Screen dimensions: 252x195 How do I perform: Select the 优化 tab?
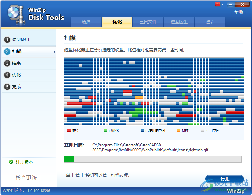pos(117,22)
